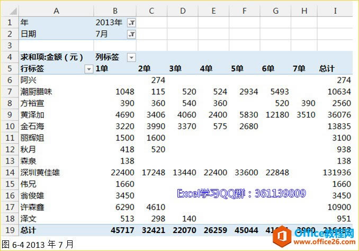Screen dimensions: 359x251
Task: Click the 列标签 cell
Action: tap(107, 57)
